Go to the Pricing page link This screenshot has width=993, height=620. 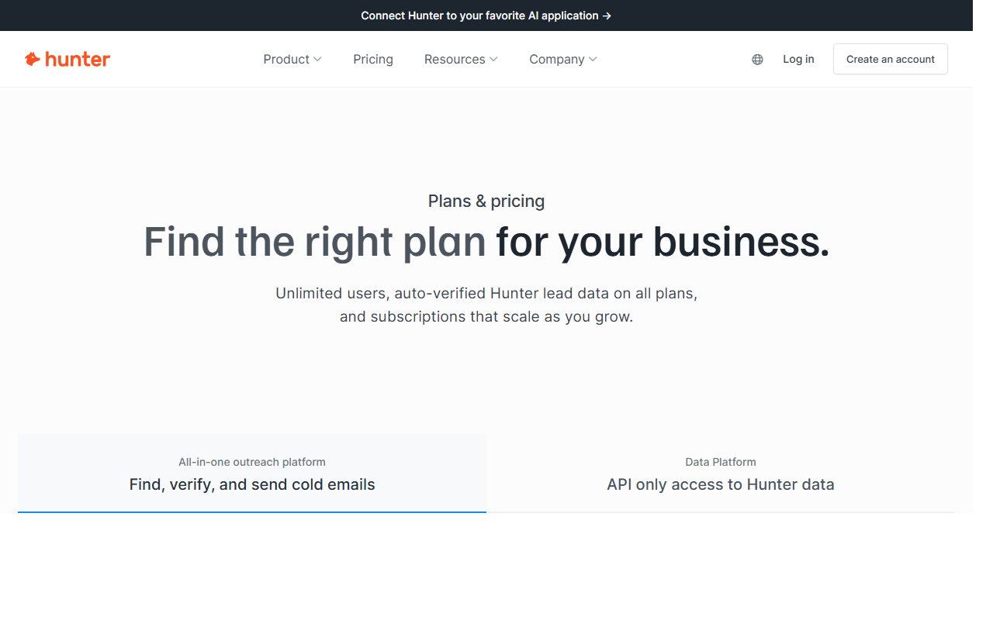(x=373, y=59)
